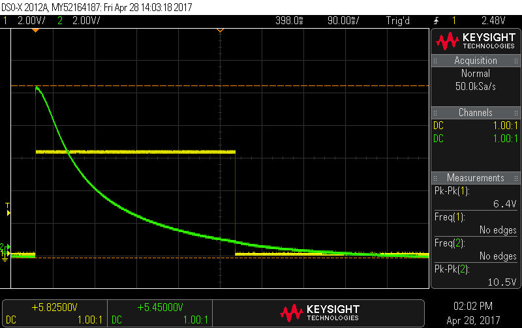Open the Acquisition panel header
The image size is (522, 328).
click(x=476, y=61)
